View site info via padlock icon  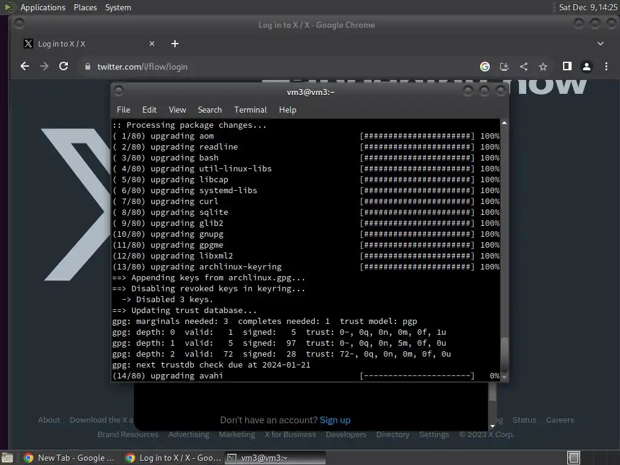click(x=88, y=67)
